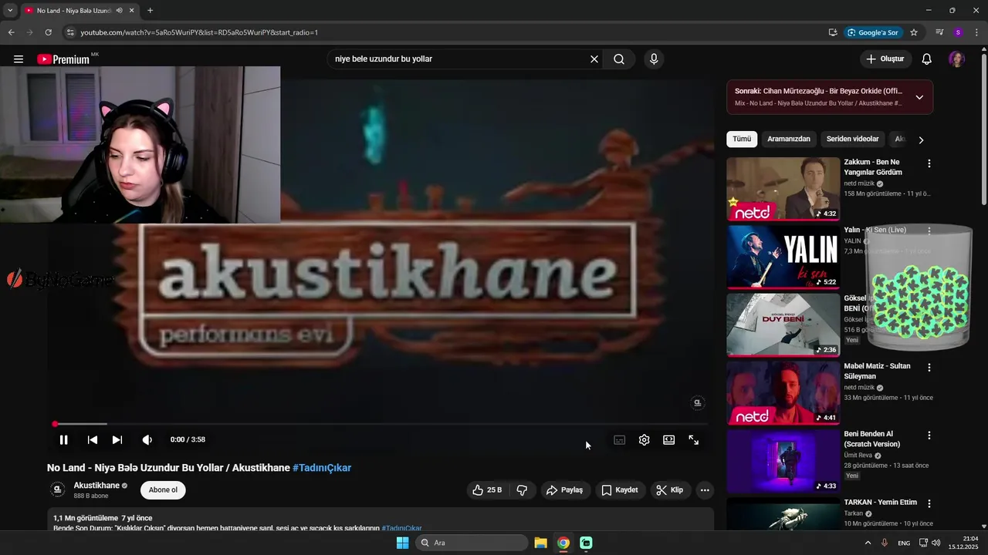The image size is (988, 555).
Task: Pause the video playback
Action: (64, 440)
